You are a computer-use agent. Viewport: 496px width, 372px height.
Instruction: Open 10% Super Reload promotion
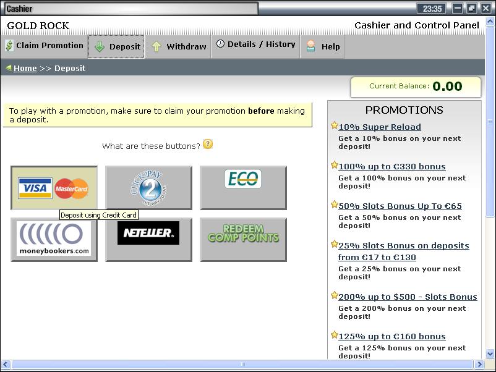coord(379,127)
